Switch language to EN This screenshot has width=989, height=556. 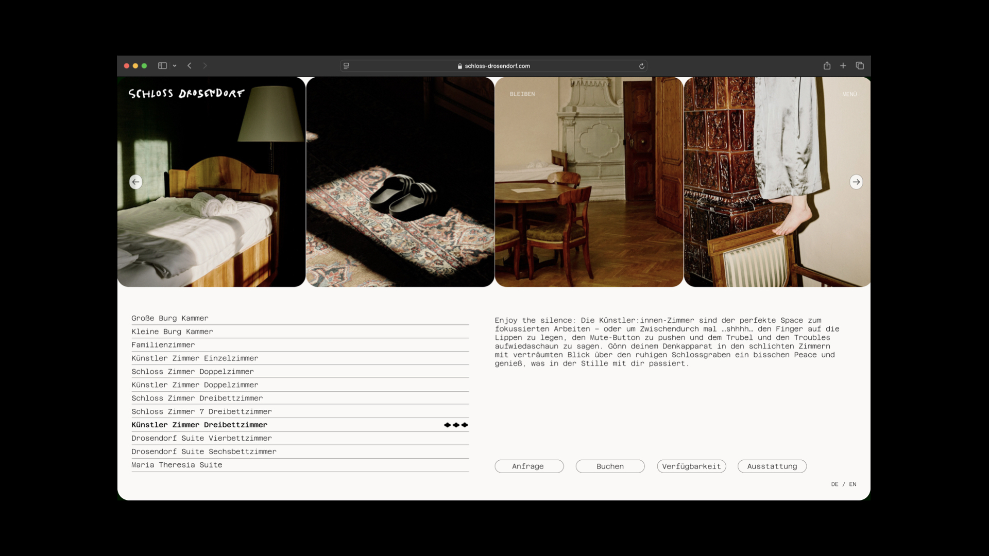[x=852, y=484]
